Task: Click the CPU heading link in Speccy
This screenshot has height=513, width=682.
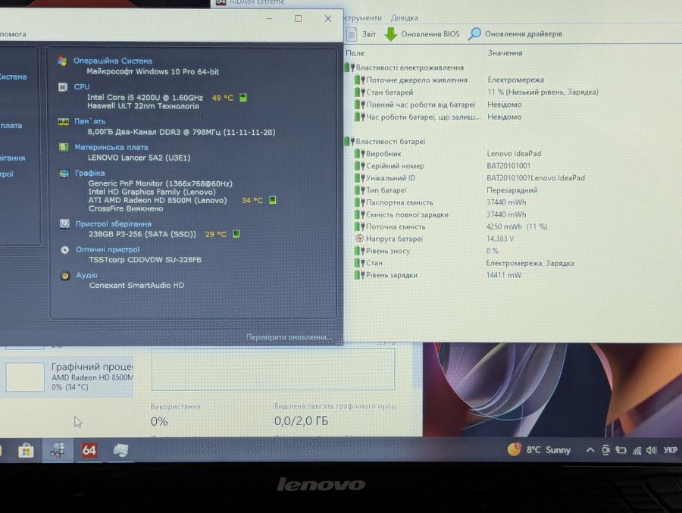Action: (x=82, y=86)
